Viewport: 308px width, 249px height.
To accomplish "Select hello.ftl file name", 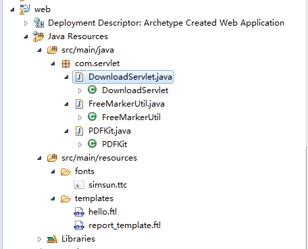I will coord(103,212).
